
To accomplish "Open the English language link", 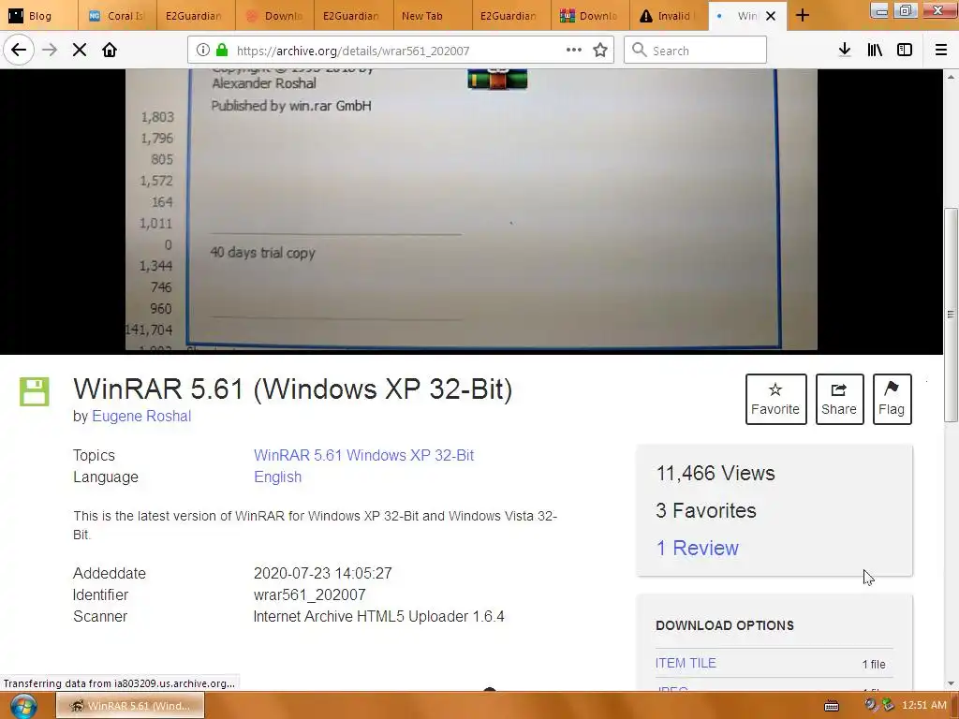I will tap(277, 477).
